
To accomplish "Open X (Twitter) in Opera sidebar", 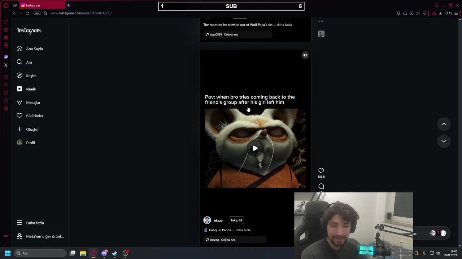I will click(6, 65).
